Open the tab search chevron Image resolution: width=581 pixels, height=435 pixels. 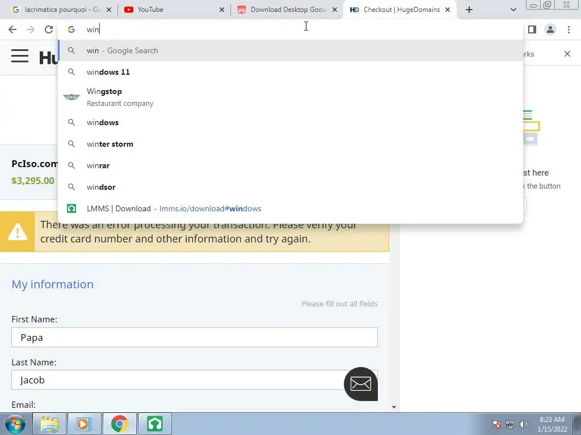tap(513, 10)
